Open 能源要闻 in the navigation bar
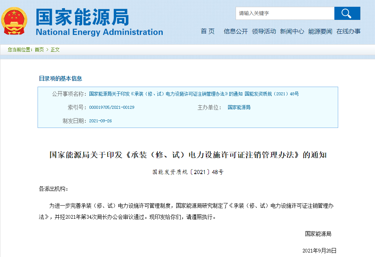This screenshot has width=375, height=257. click(x=320, y=31)
